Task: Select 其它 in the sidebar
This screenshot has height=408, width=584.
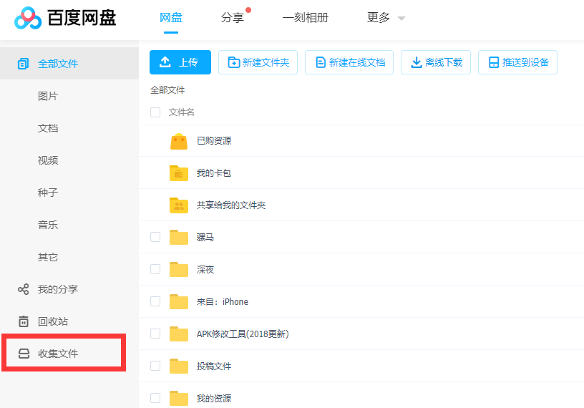Action: 48,257
